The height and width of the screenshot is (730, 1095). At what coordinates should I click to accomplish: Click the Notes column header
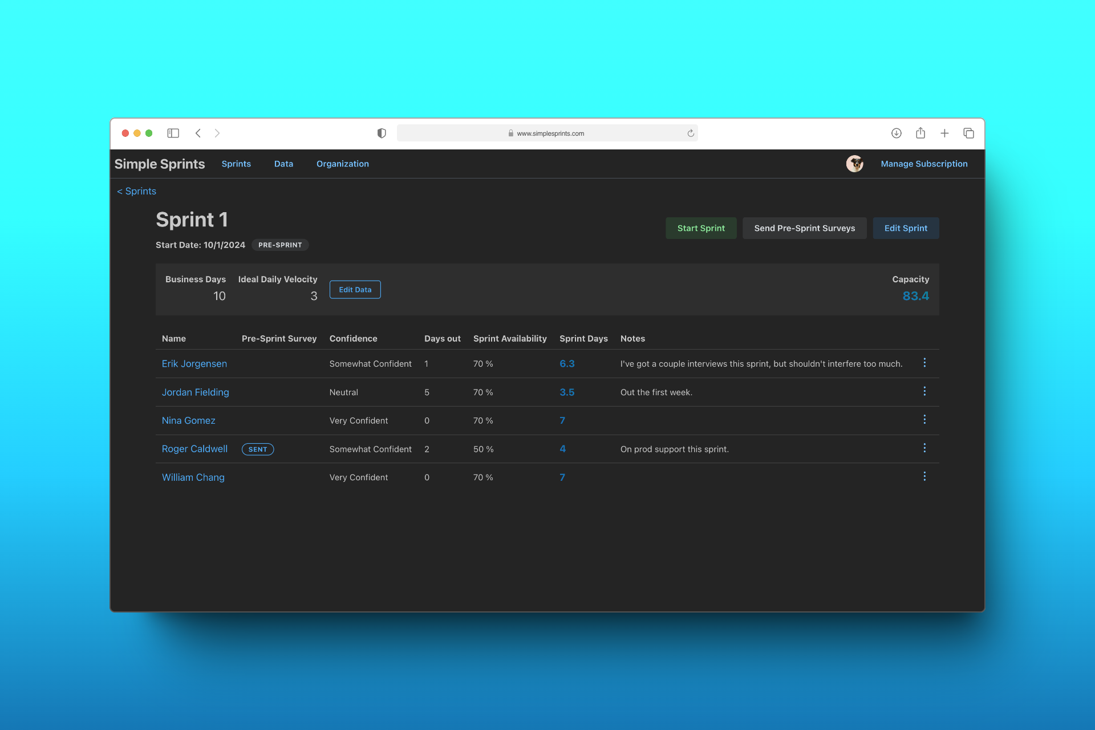point(632,339)
